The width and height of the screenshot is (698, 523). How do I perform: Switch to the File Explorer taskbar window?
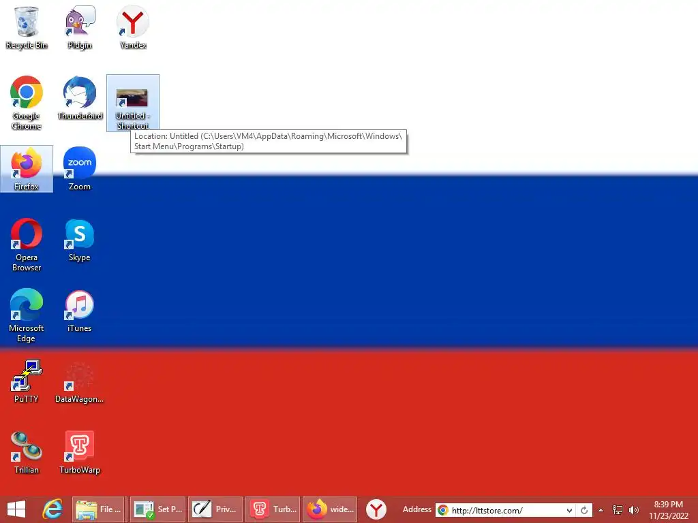[100, 509]
